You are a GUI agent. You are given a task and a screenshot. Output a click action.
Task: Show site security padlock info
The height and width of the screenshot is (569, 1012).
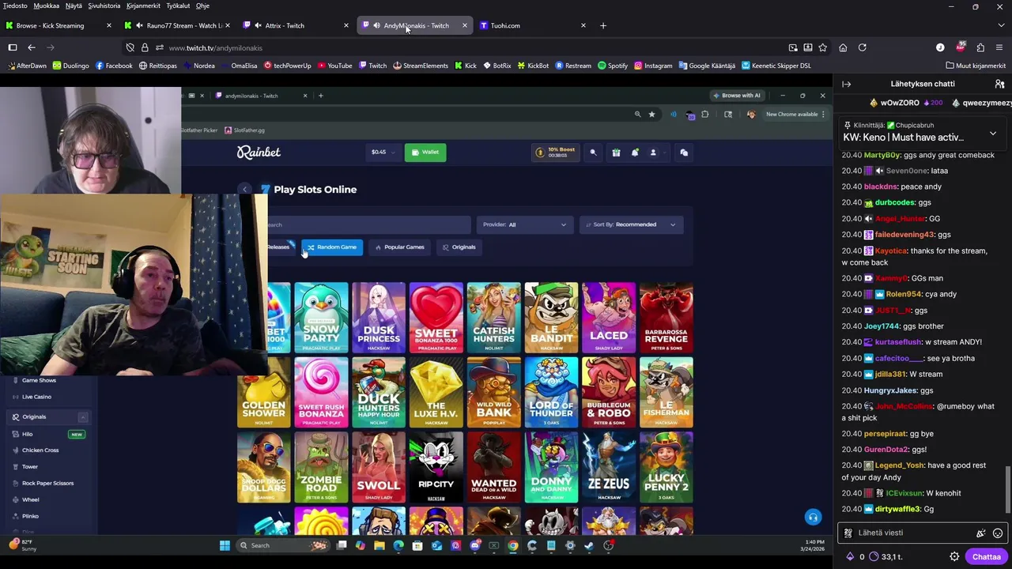[x=145, y=47]
